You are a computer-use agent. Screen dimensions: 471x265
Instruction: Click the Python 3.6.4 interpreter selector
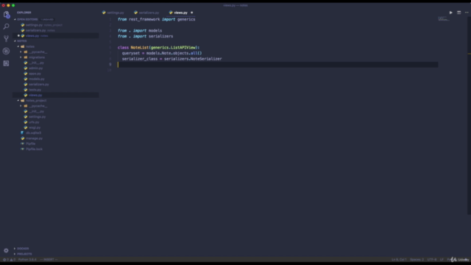(27, 260)
